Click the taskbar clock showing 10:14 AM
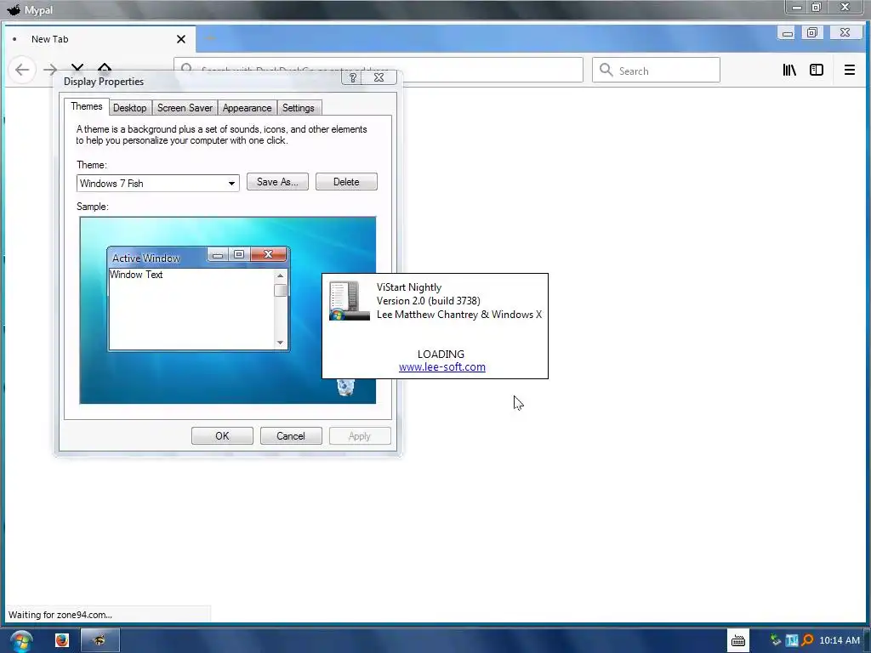The image size is (871, 653). (840, 640)
